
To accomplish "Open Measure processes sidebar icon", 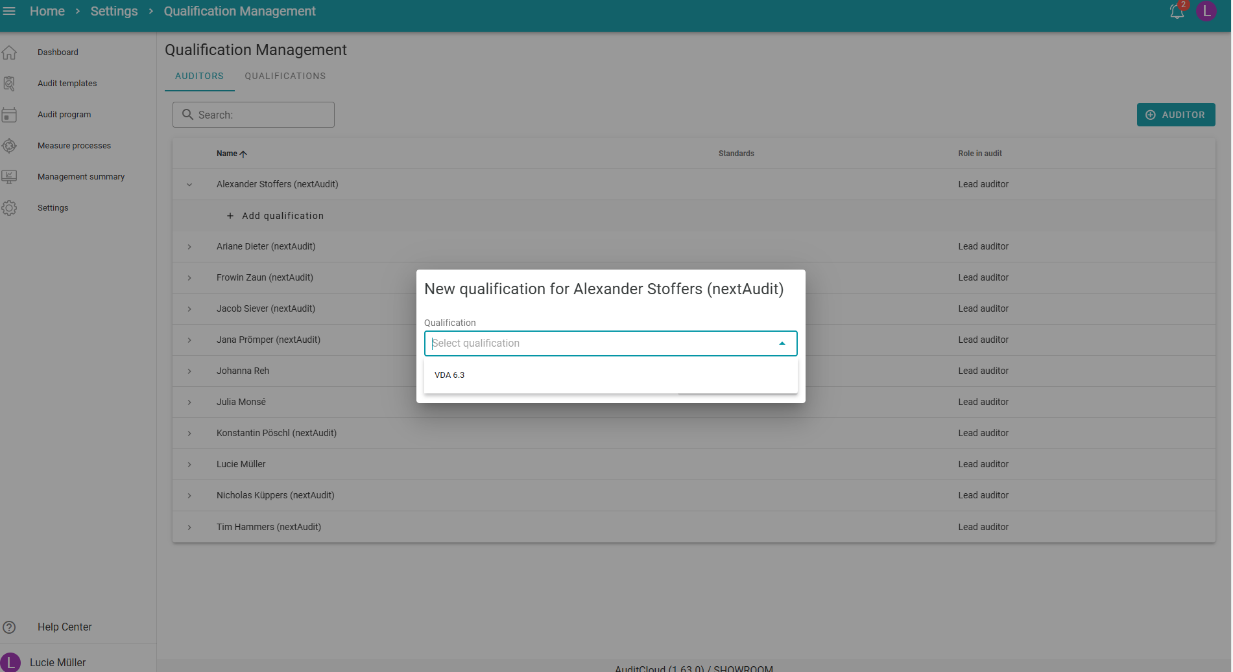I will [9, 146].
